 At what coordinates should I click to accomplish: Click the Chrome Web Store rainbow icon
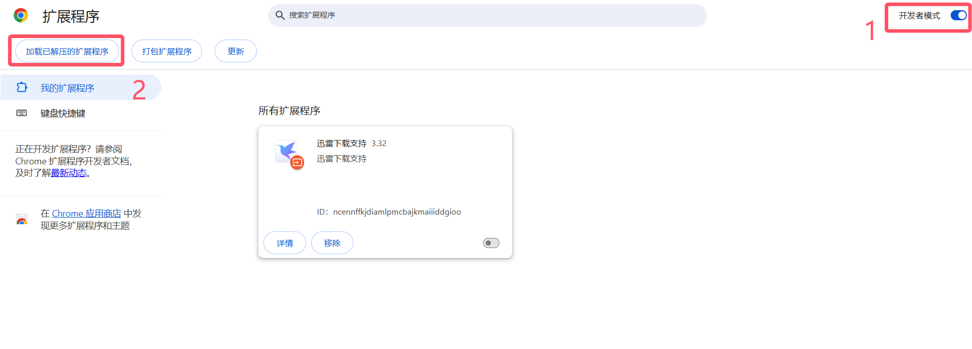(22, 220)
